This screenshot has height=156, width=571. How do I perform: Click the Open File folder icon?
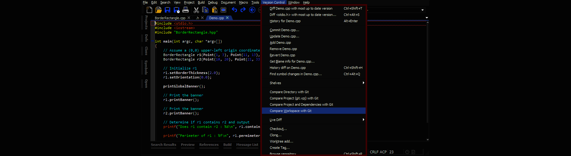point(158,10)
